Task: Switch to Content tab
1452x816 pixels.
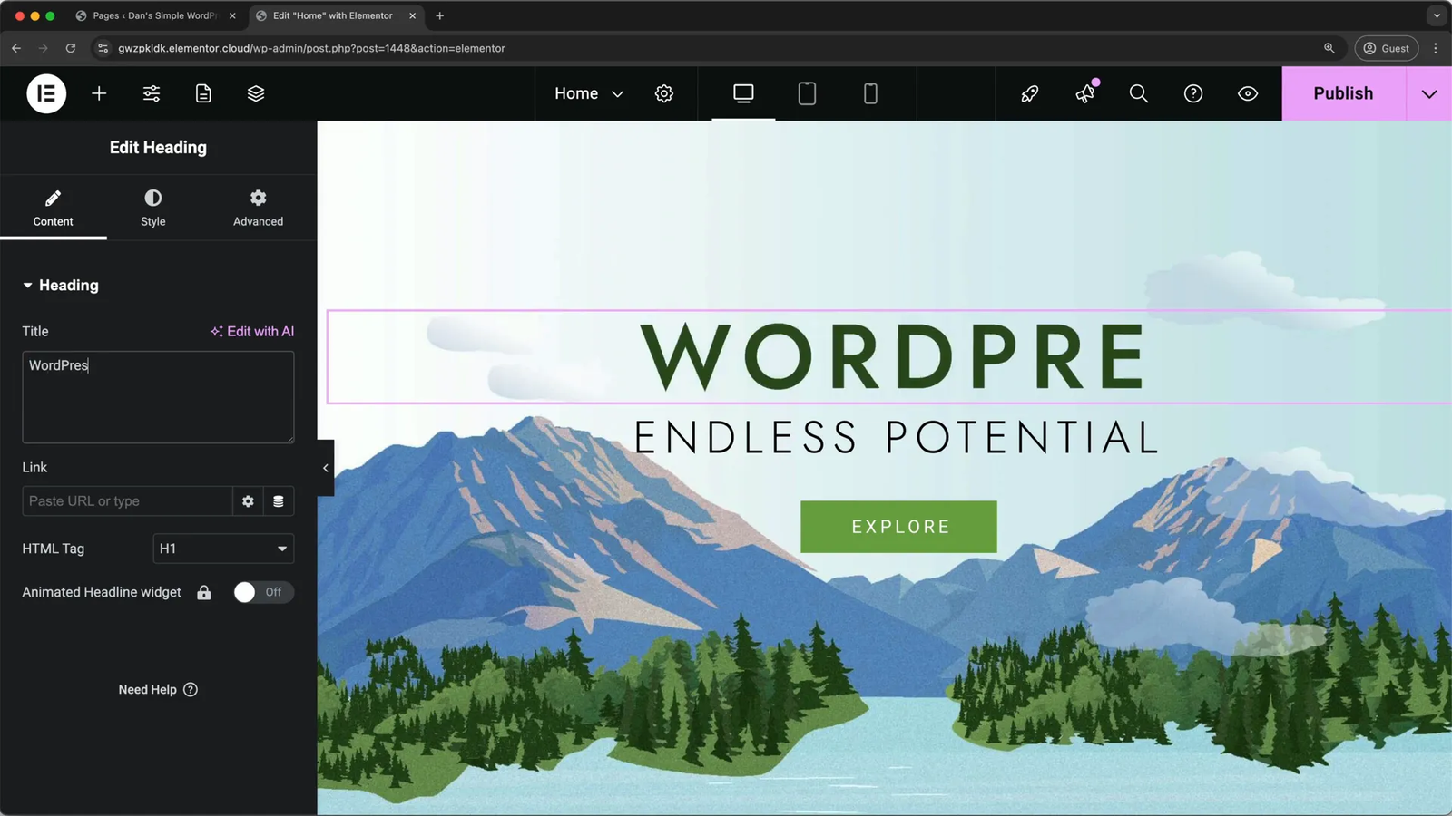Action: pos(54,209)
